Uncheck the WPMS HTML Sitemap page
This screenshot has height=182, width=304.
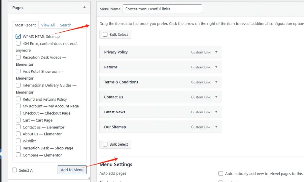[x=18, y=37]
